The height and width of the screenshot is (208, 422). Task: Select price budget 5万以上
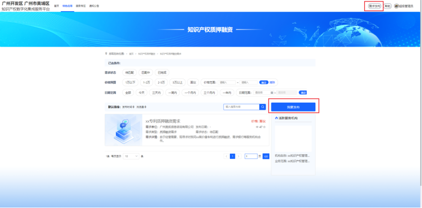click(178, 82)
